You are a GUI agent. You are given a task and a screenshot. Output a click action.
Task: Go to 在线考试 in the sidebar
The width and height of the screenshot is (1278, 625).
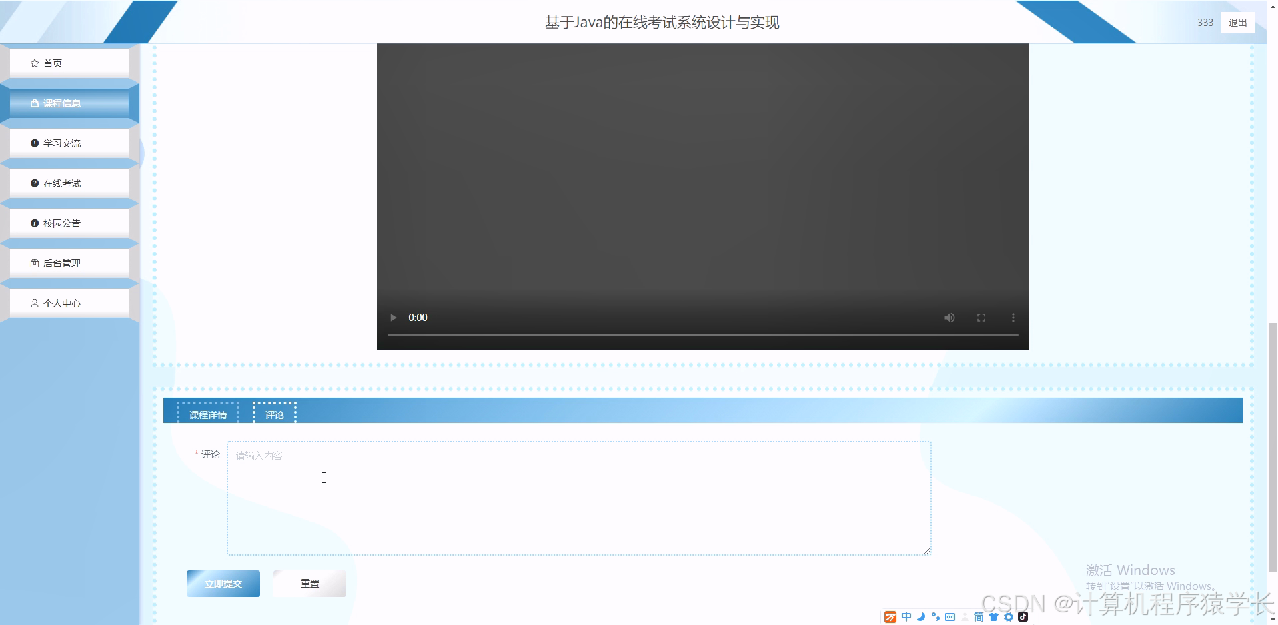point(69,183)
